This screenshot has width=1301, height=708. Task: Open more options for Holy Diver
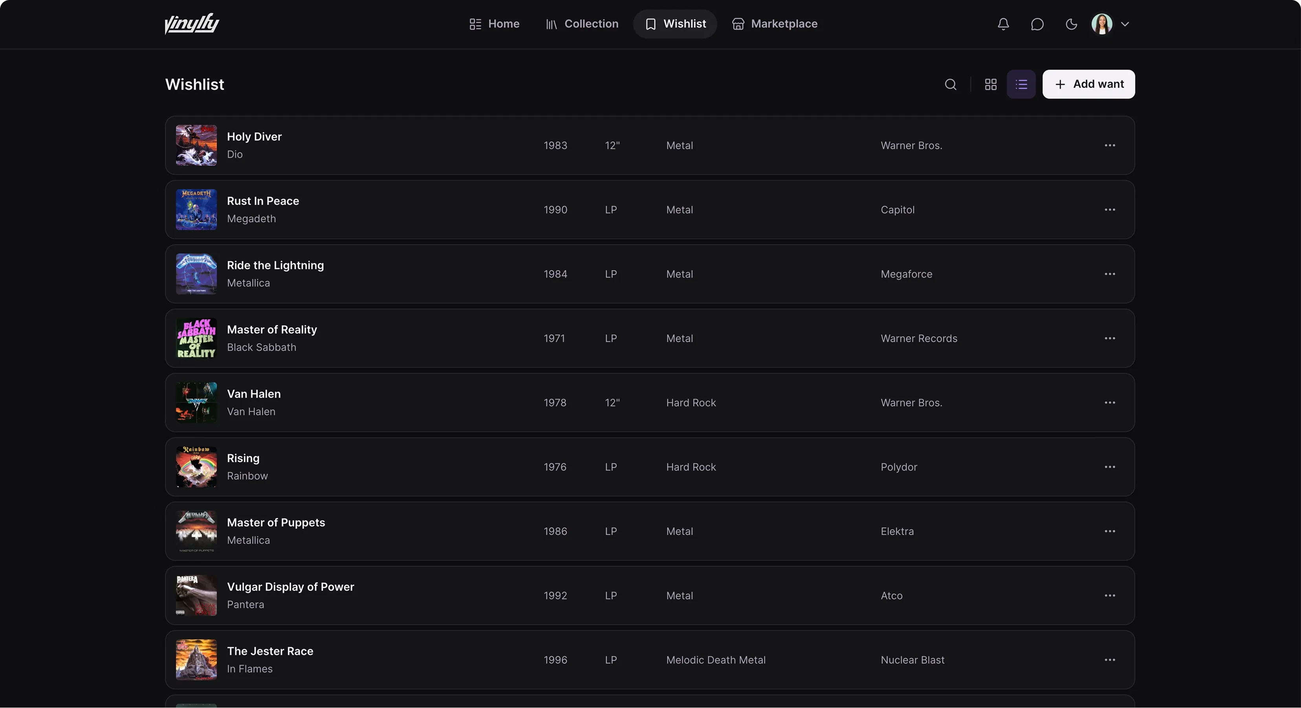coord(1110,145)
